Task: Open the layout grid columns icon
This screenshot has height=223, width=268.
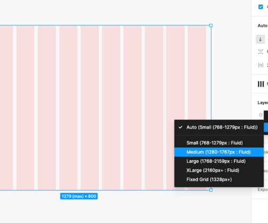Action: pyautogui.click(x=260, y=84)
